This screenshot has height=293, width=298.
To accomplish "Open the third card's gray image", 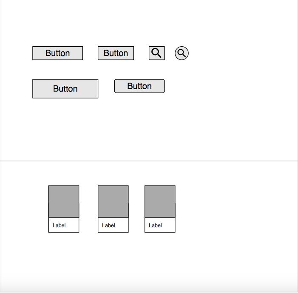I will tap(160, 201).
